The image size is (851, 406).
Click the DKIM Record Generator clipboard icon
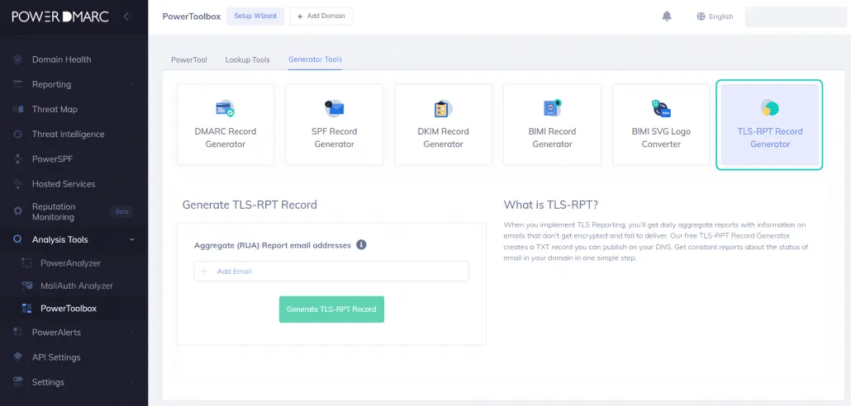coord(443,108)
